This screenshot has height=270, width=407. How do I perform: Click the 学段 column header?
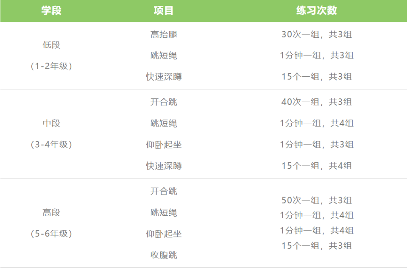(x=51, y=11)
